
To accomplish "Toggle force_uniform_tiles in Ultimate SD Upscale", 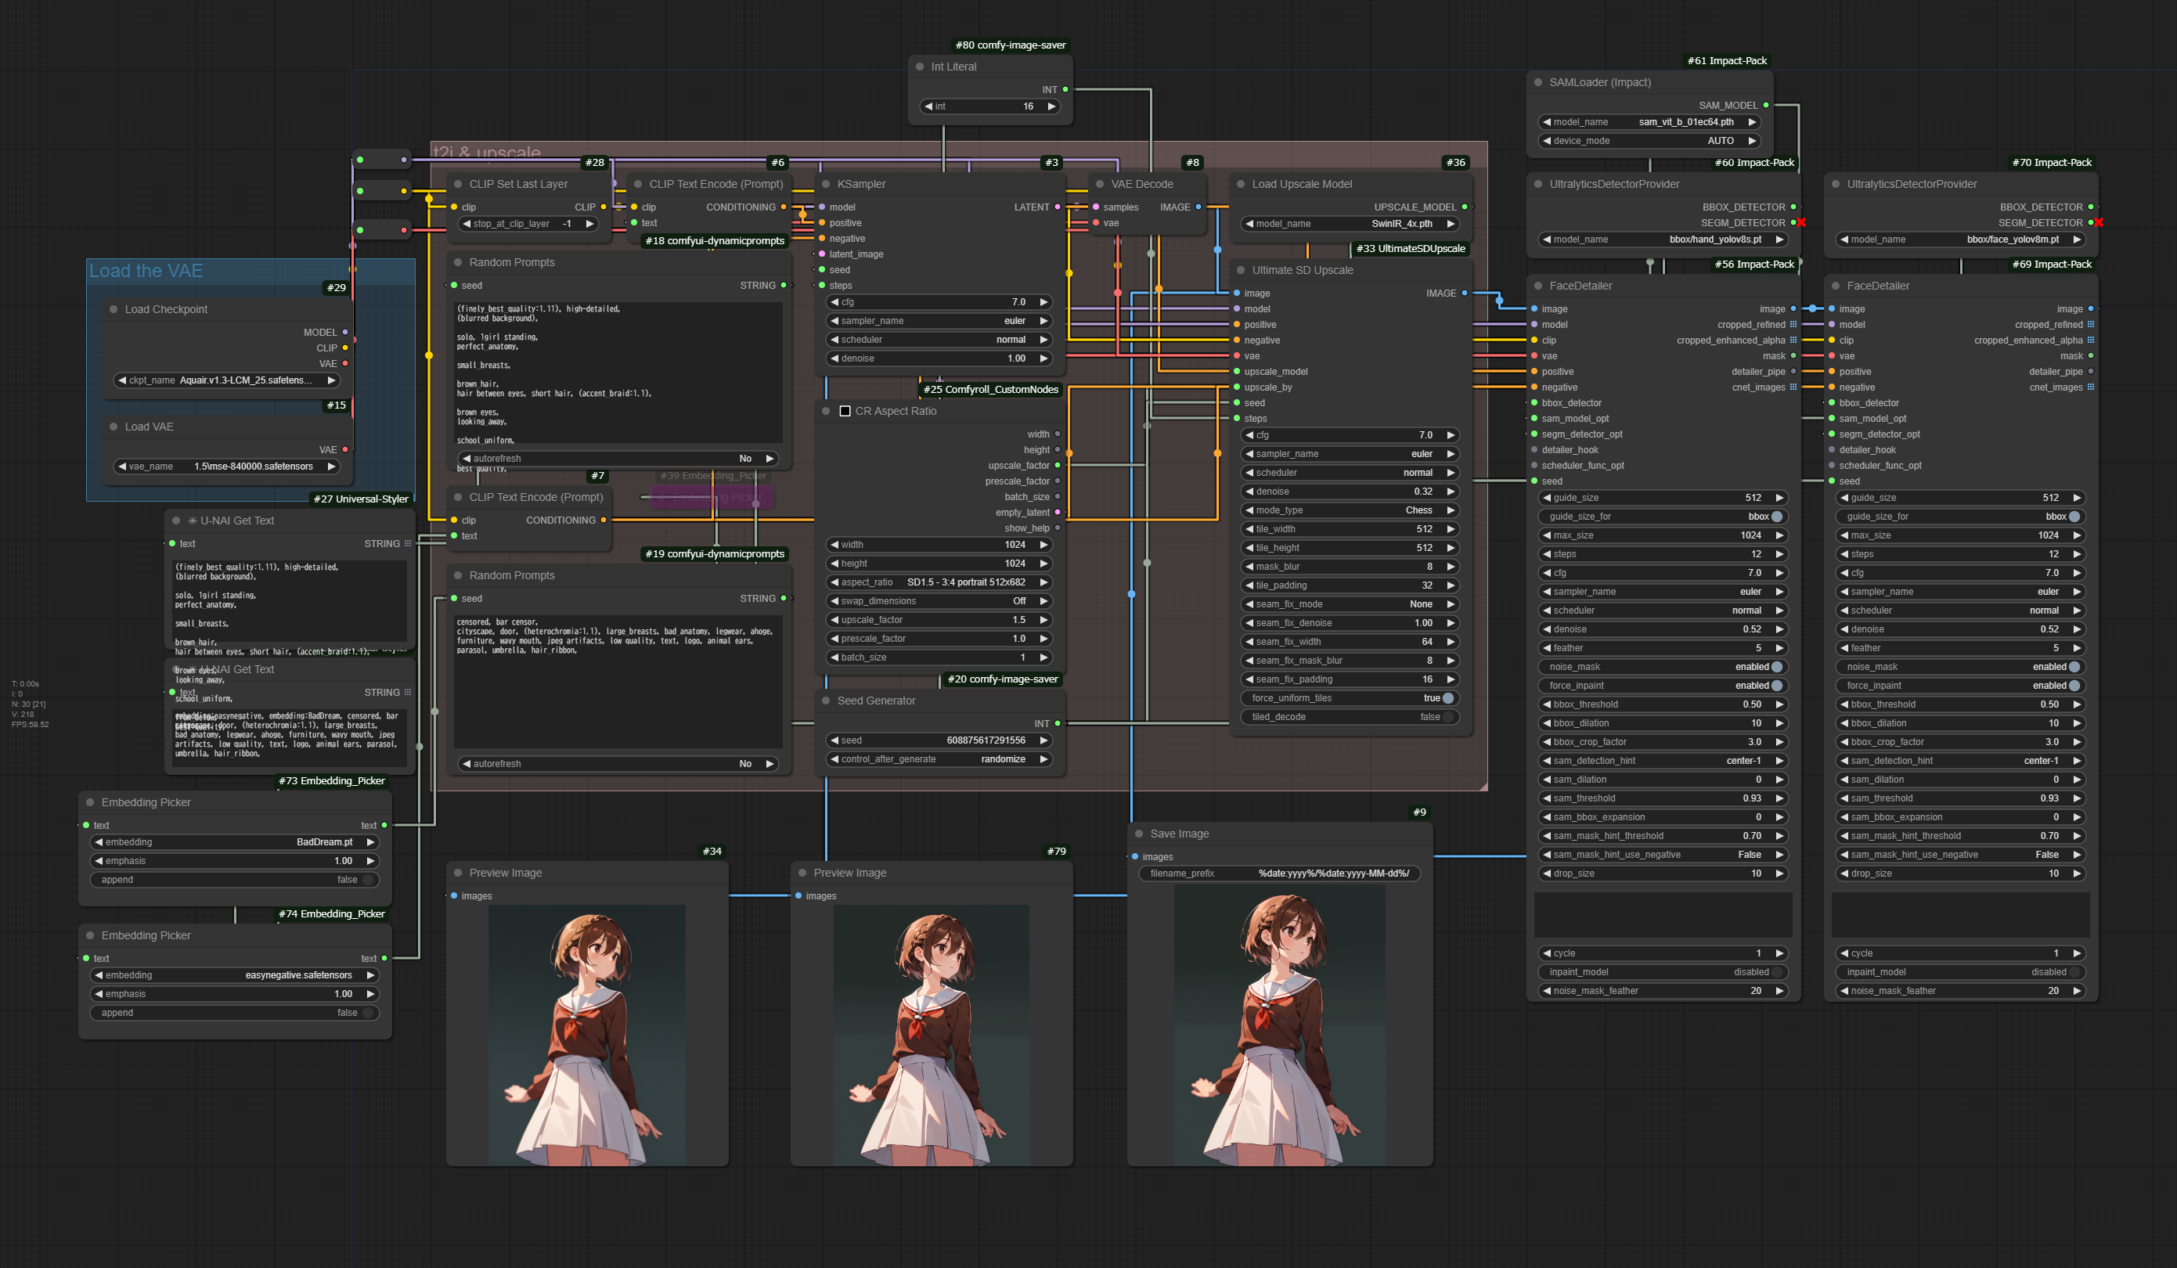I will coord(1350,699).
